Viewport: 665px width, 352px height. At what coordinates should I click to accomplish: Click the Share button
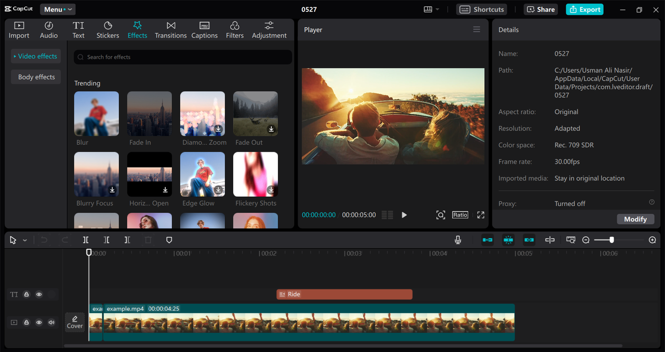(x=540, y=9)
